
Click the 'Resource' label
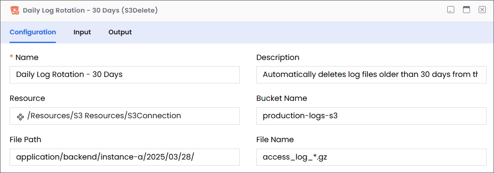[x=28, y=98]
